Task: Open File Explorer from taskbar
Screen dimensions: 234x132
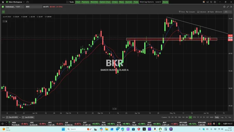Action: [x=107, y=129]
